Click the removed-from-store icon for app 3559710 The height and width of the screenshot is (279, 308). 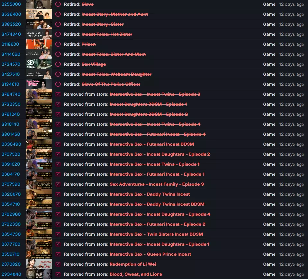click(58, 254)
